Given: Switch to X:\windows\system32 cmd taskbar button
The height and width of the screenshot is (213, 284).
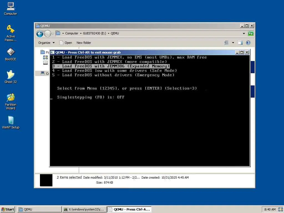Looking at the screenshot, I should point(84,209).
